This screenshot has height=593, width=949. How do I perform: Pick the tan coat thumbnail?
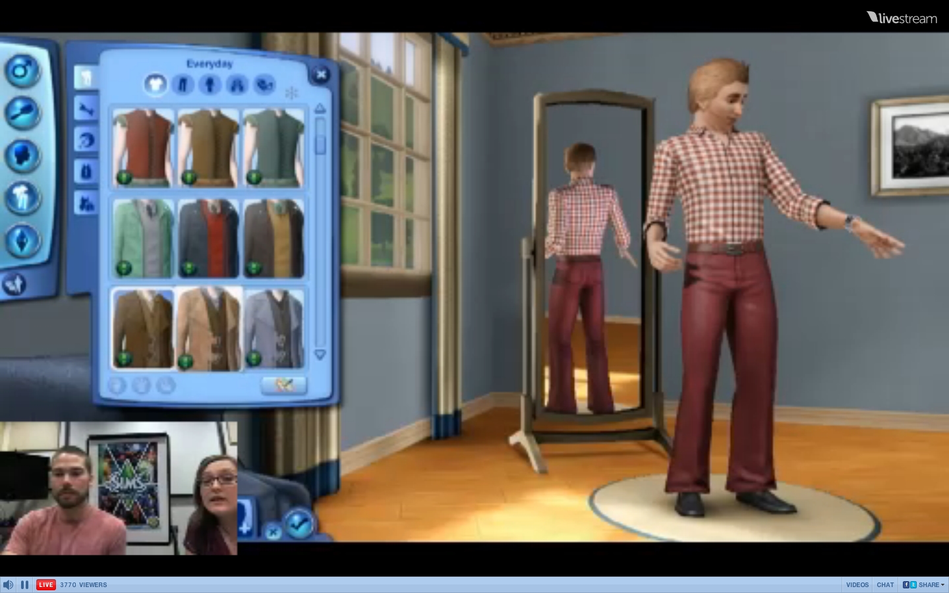click(x=209, y=328)
